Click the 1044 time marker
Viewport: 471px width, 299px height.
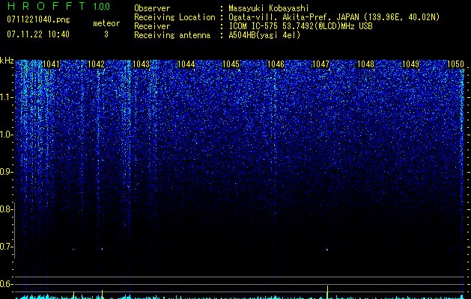coord(186,64)
